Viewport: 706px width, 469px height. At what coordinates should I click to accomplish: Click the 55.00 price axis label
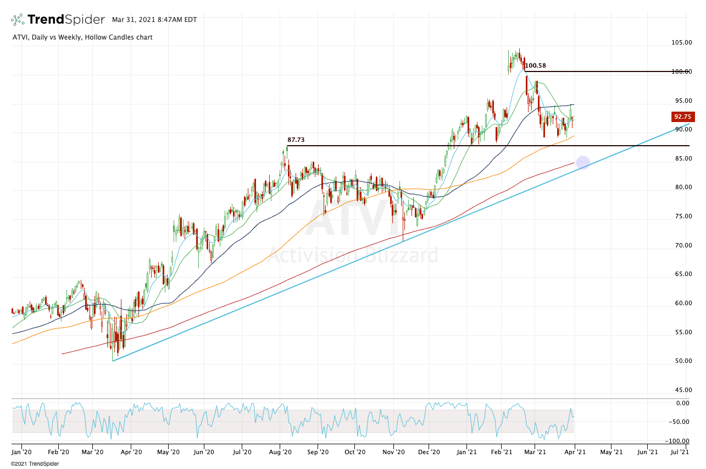[x=685, y=332]
